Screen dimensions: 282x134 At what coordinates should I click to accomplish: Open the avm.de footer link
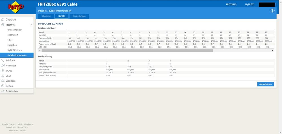[x=23, y=130]
